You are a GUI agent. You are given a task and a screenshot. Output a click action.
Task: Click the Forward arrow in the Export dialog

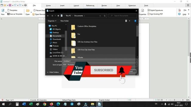click(52, 16)
